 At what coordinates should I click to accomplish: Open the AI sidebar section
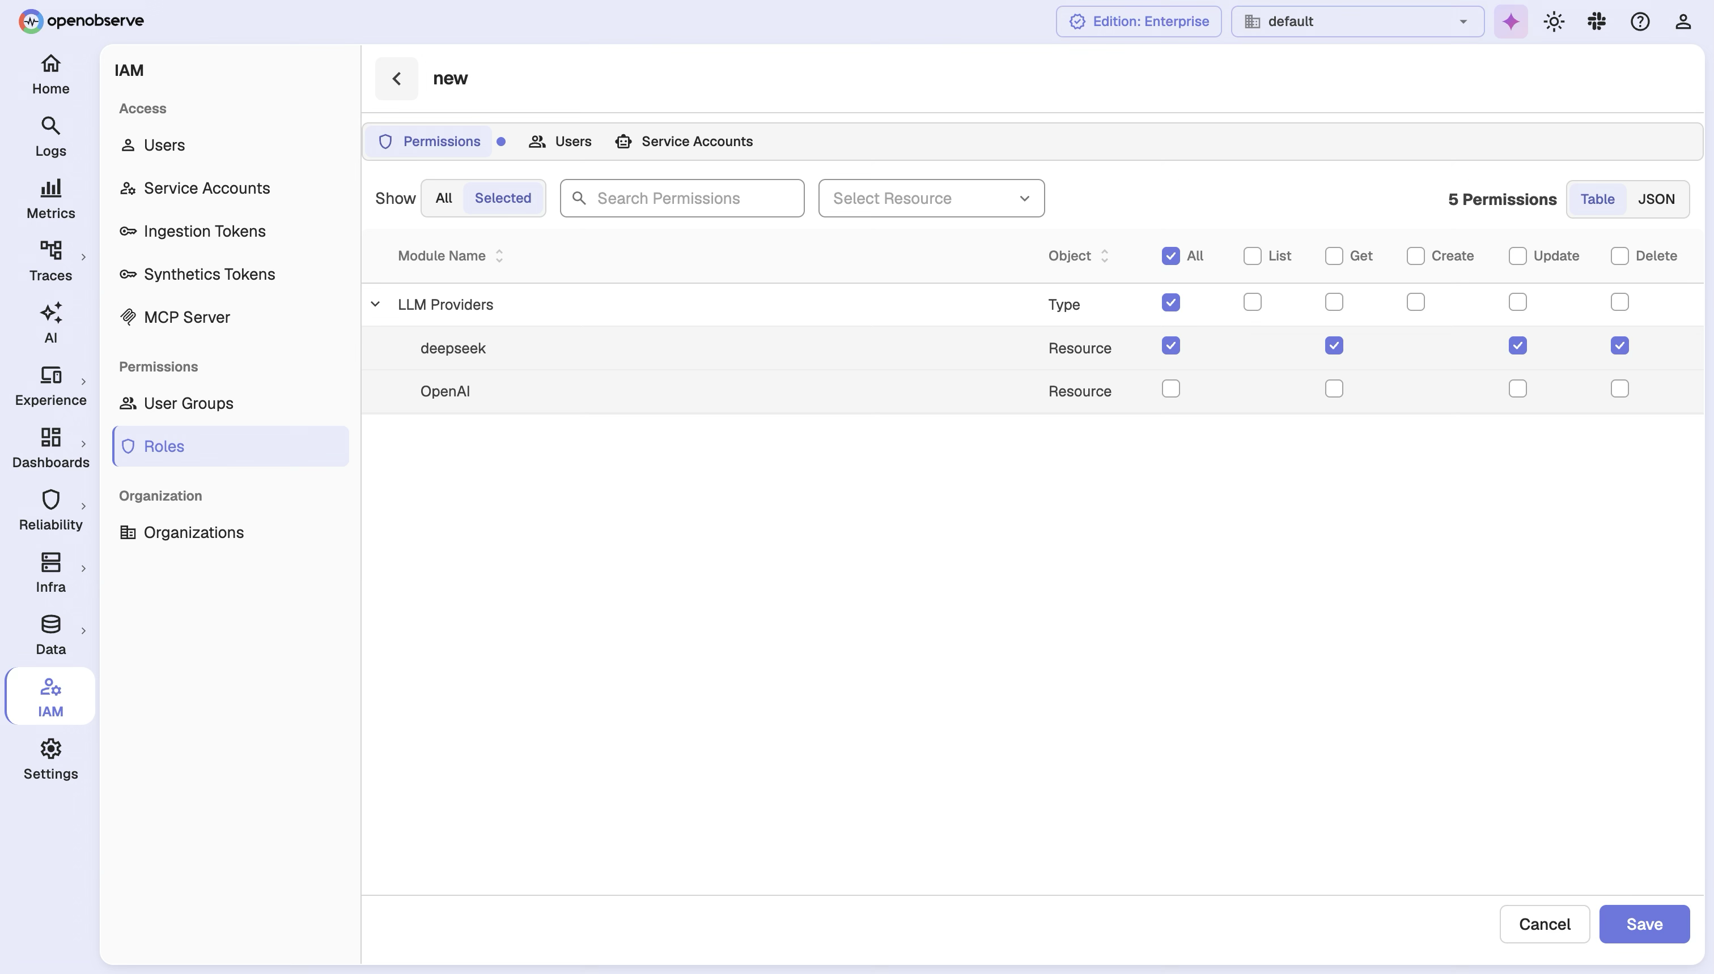pyautogui.click(x=50, y=324)
